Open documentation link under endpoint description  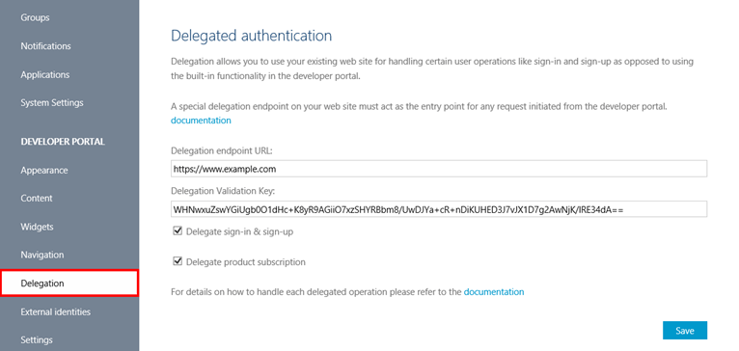[x=201, y=121]
